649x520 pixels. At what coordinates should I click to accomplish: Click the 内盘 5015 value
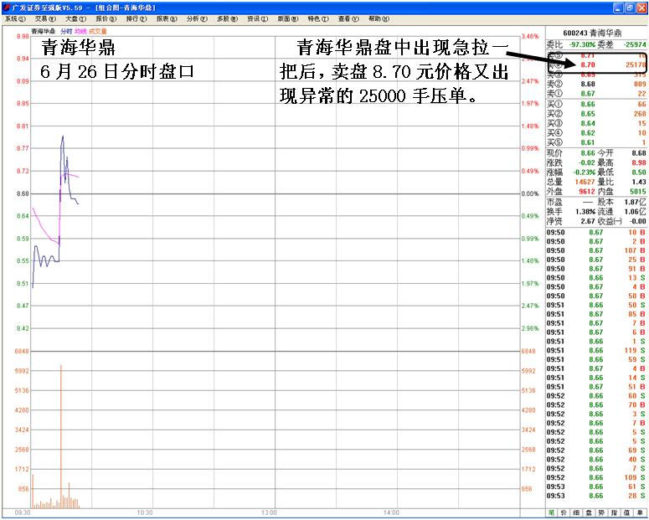638,191
